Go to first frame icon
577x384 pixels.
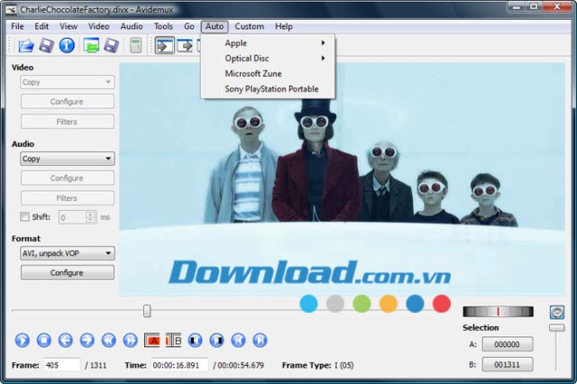coord(238,340)
